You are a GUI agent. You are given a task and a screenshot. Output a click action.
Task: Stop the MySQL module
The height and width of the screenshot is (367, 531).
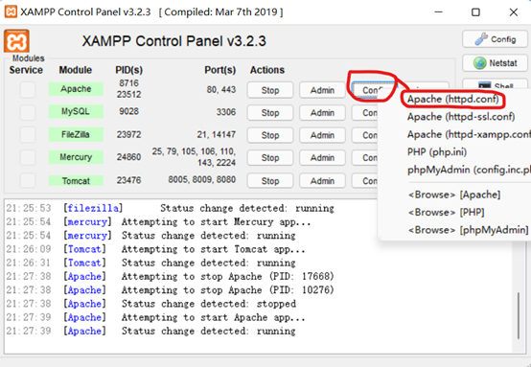pos(270,113)
